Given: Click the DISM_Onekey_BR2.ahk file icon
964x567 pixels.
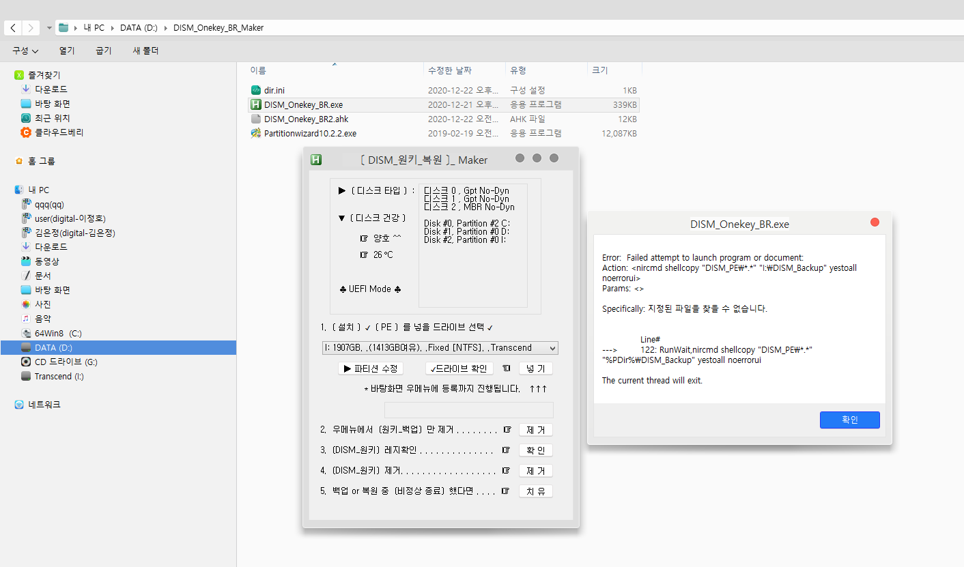Looking at the screenshot, I should [x=256, y=119].
